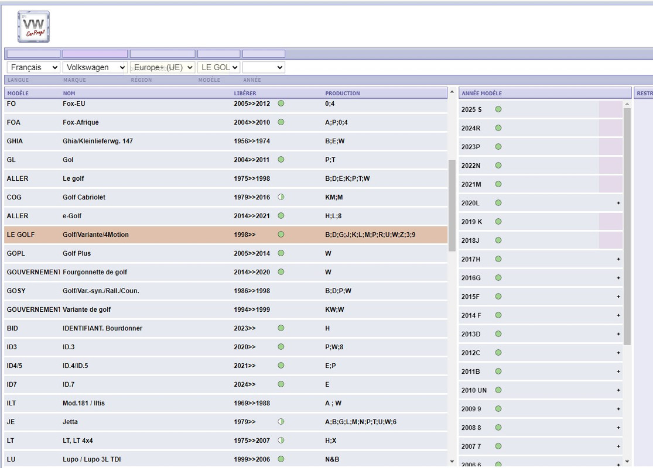This screenshot has width=653, height=468.
Task: Select the Ghia/Kleinlieferwg. 147 row
Action: pyautogui.click(x=225, y=141)
